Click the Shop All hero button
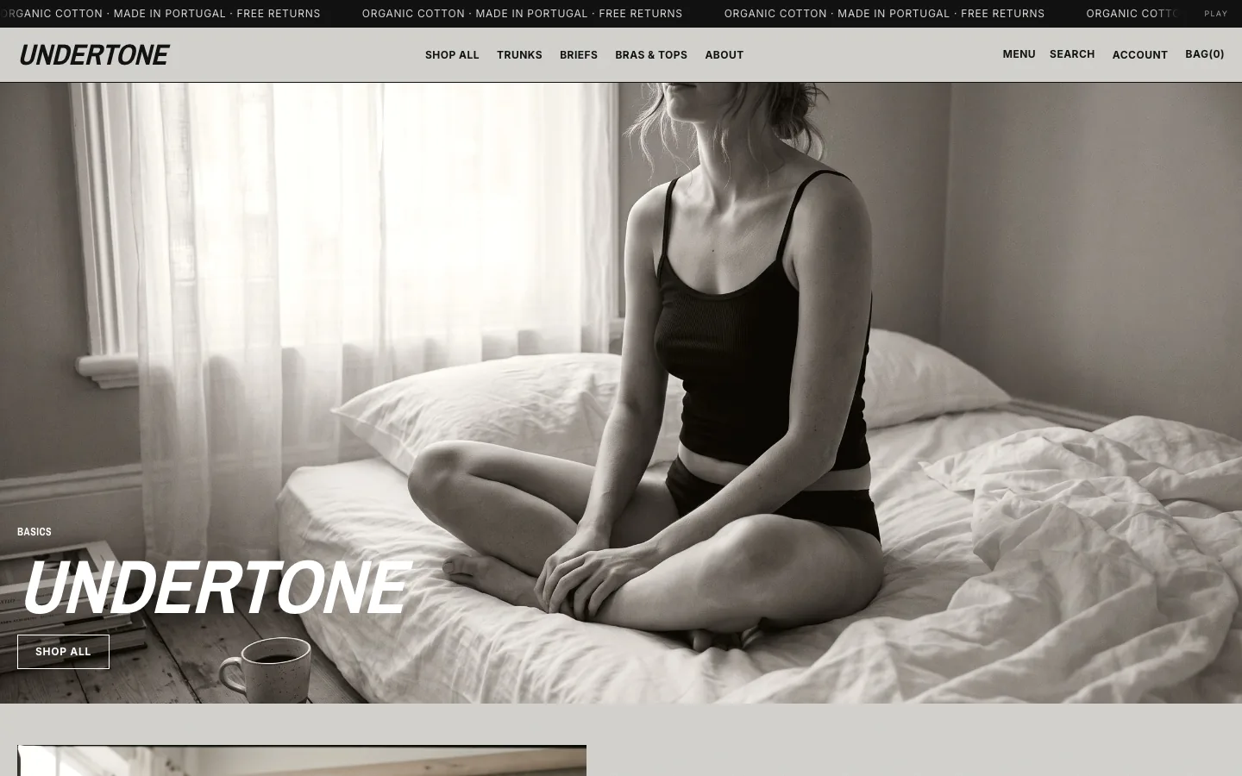 (x=63, y=652)
